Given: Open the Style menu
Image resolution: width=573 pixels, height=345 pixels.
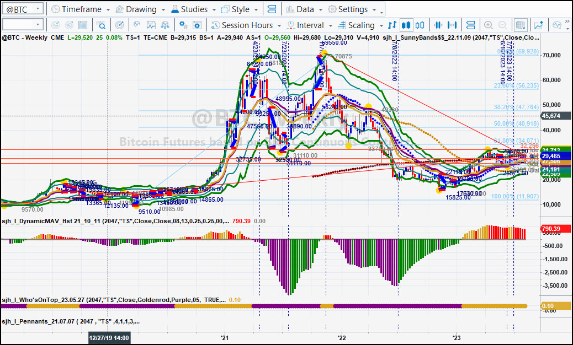Looking at the screenshot, I should [x=236, y=9].
